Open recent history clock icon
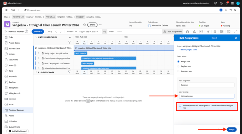 coord(231,10)
